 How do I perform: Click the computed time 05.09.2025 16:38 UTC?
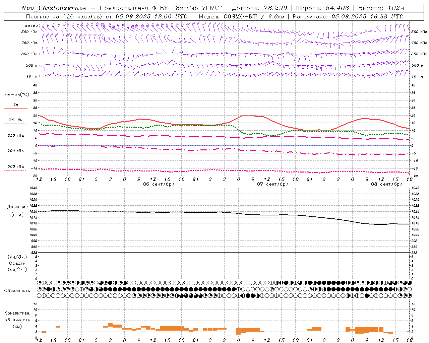(367, 16)
